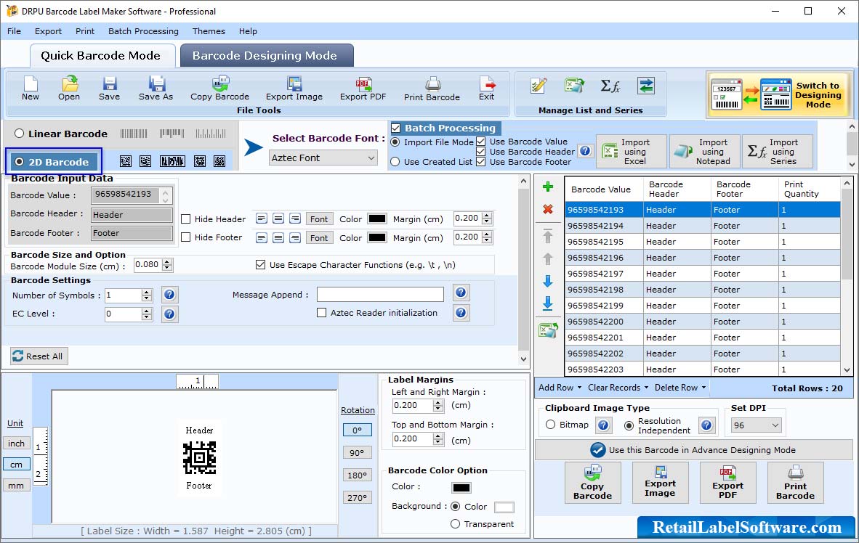
Task: Click the red X delete row icon
Action: coord(547,209)
